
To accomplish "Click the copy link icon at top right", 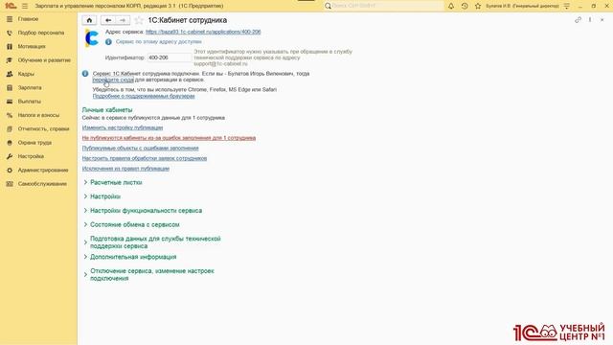I will click(x=578, y=20).
